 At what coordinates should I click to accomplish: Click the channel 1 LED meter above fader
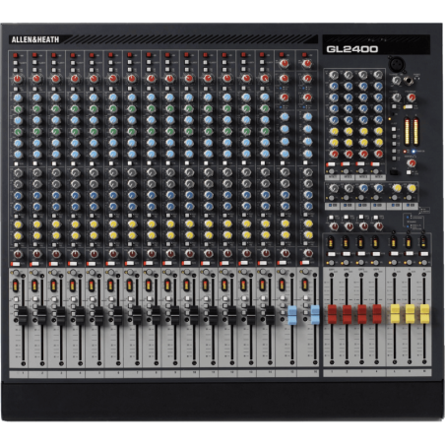click(16, 286)
